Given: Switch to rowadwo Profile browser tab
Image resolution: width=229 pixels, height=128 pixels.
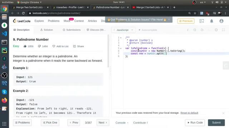Looking at the screenshot, I should tap(70, 7).
